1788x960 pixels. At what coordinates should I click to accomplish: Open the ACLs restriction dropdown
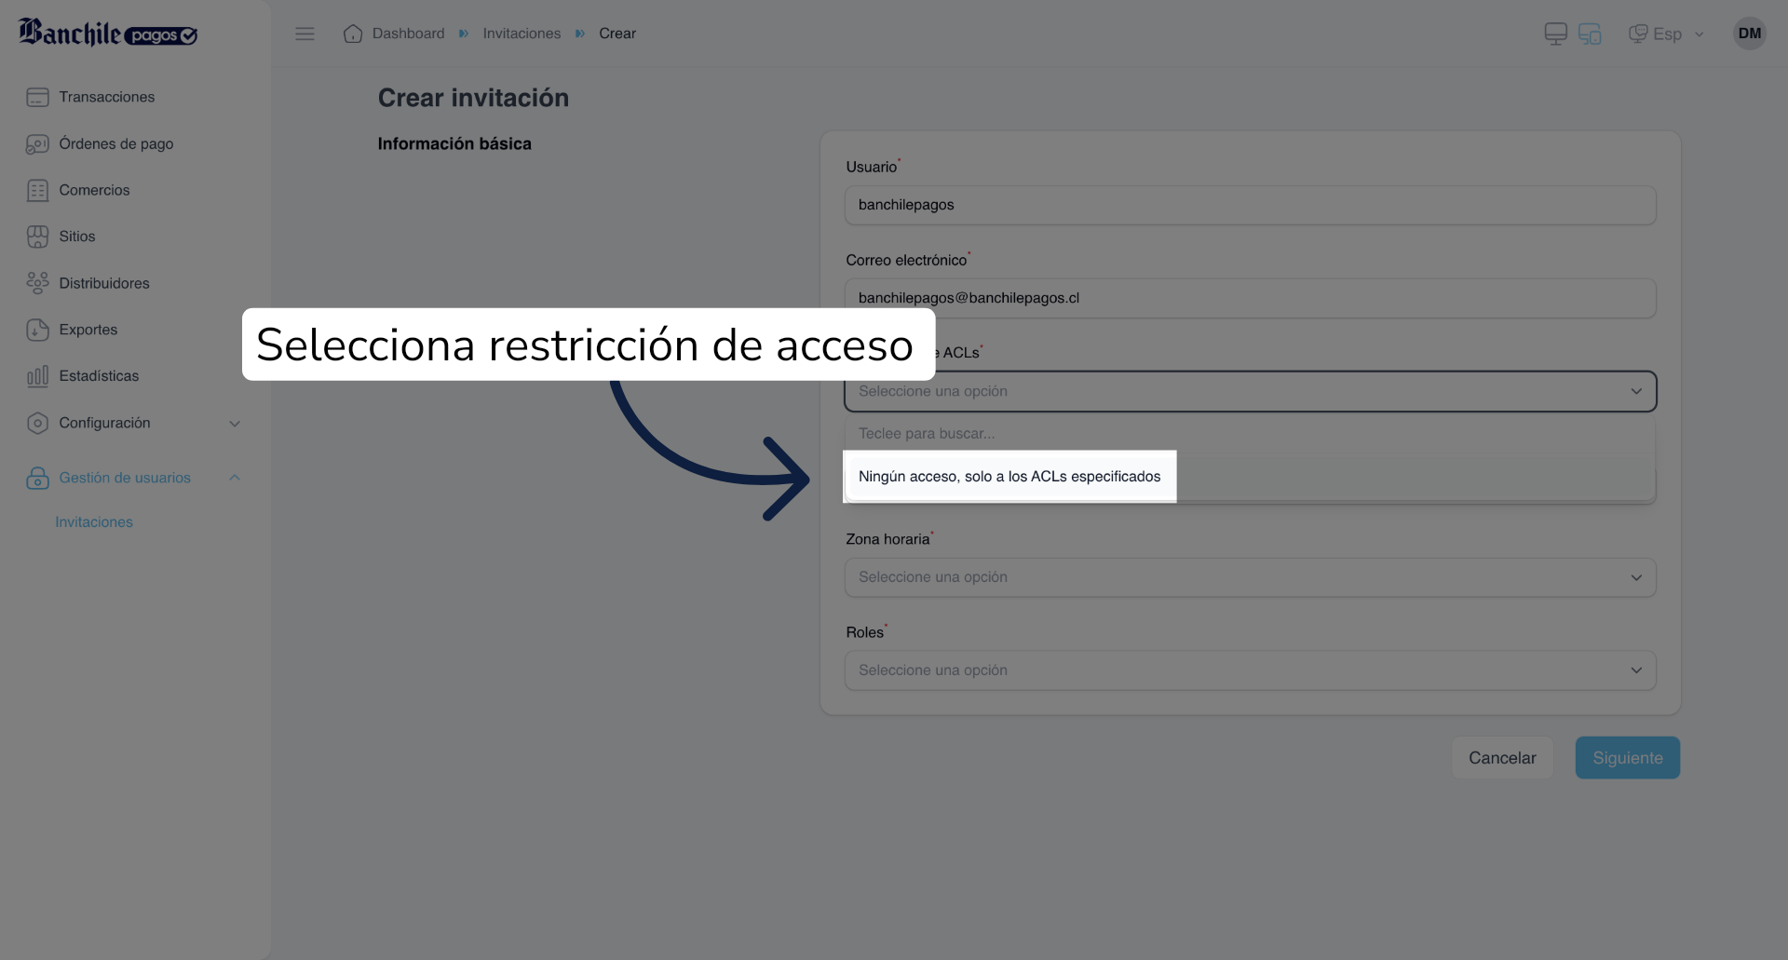pyautogui.click(x=1250, y=391)
